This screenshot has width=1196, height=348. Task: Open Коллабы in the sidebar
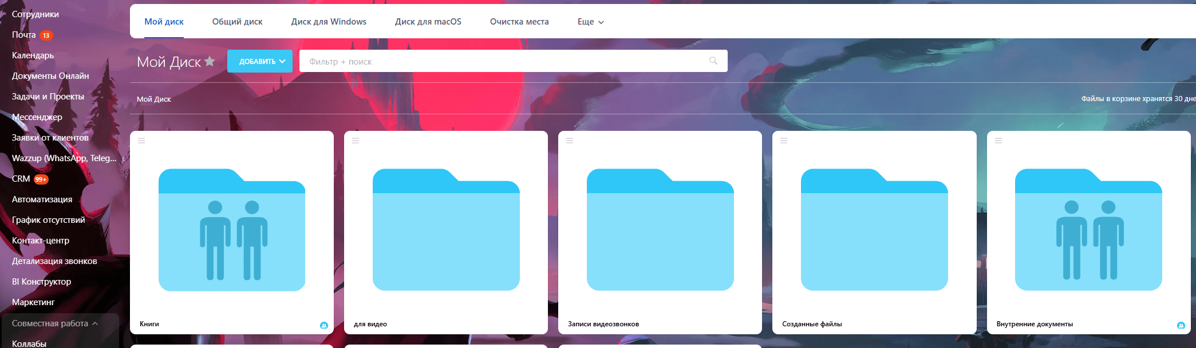click(x=29, y=343)
